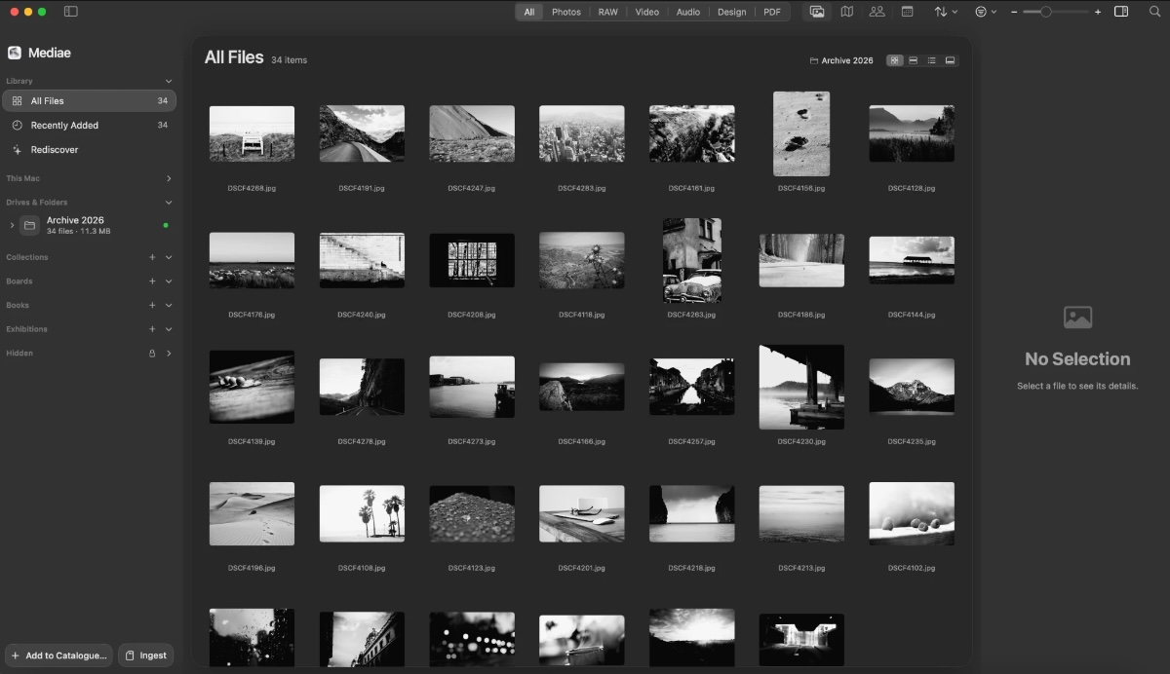Select the RAW filter tab
The width and height of the screenshot is (1170, 674).
tap(608, 12)
